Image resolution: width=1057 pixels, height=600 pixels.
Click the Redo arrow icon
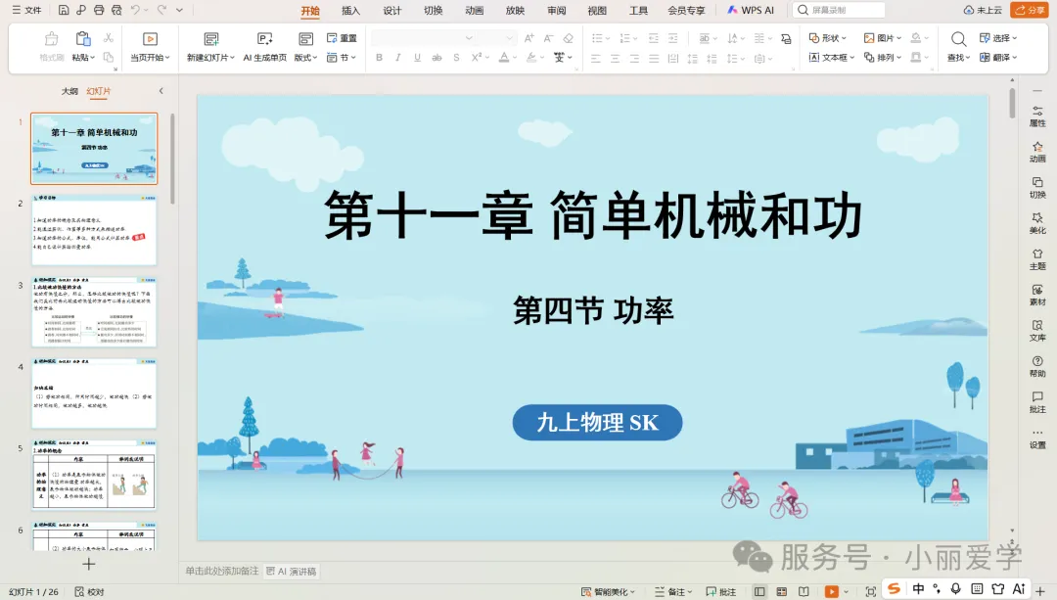click(x=161, y=10)
